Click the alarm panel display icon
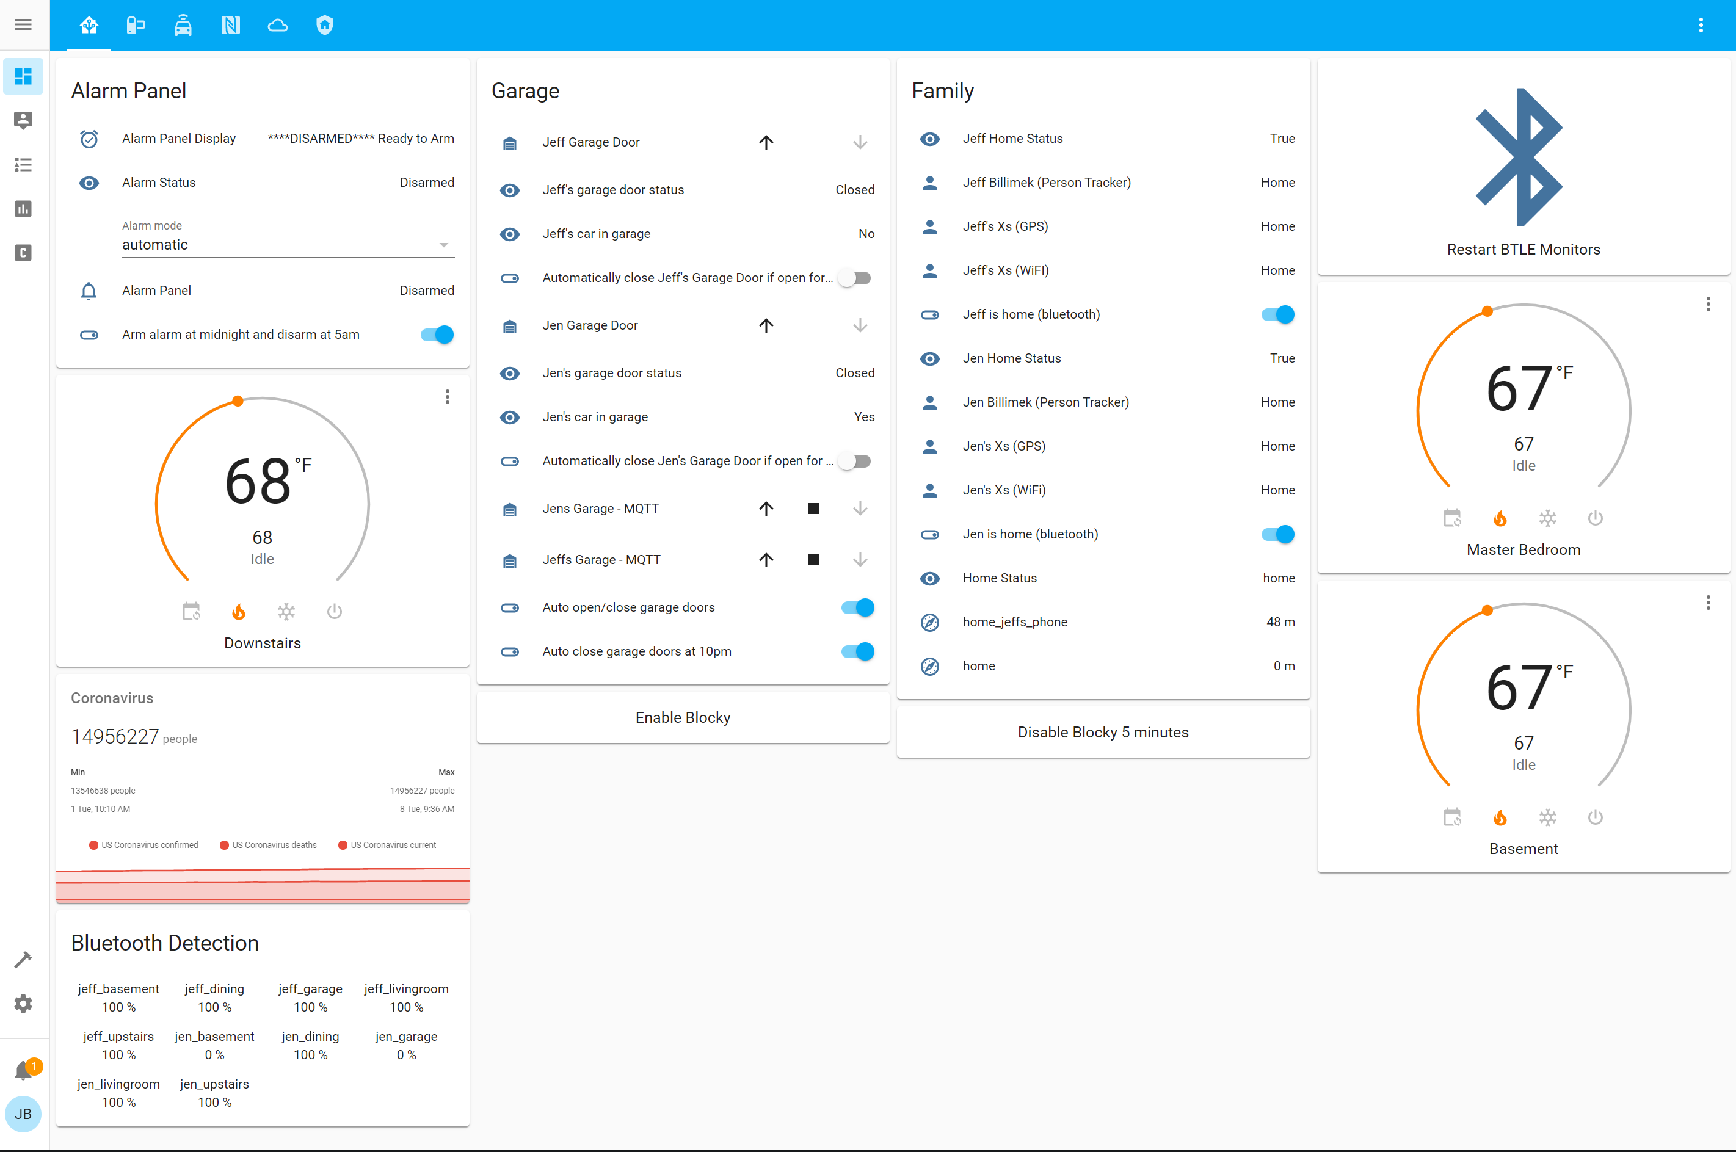 click(90, 137)
